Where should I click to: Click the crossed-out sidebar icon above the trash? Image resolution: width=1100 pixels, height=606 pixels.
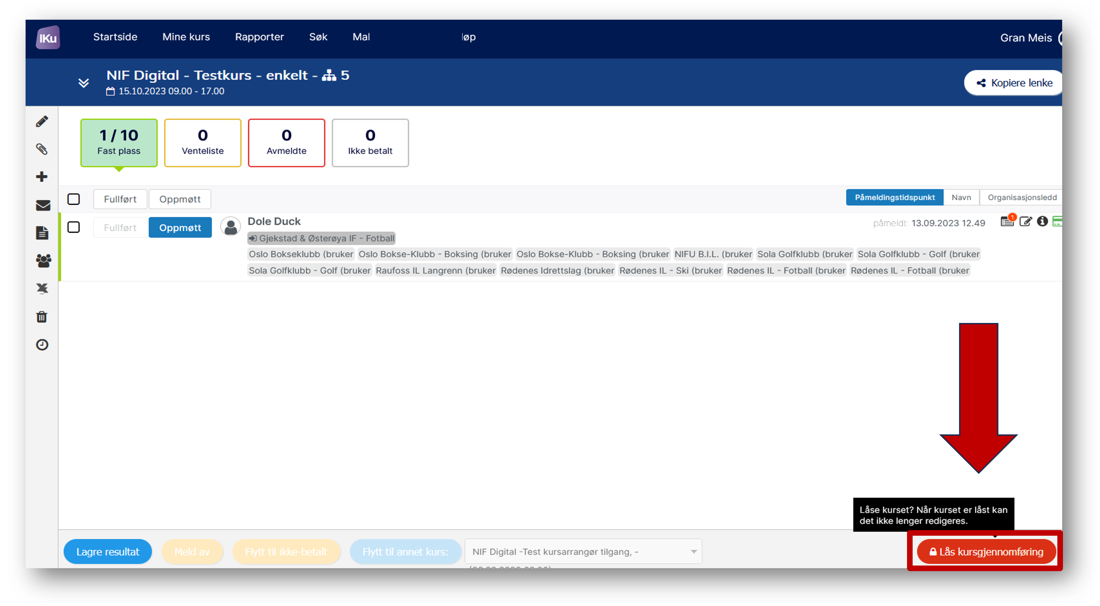pyautogui.click(x=42, y=289)
